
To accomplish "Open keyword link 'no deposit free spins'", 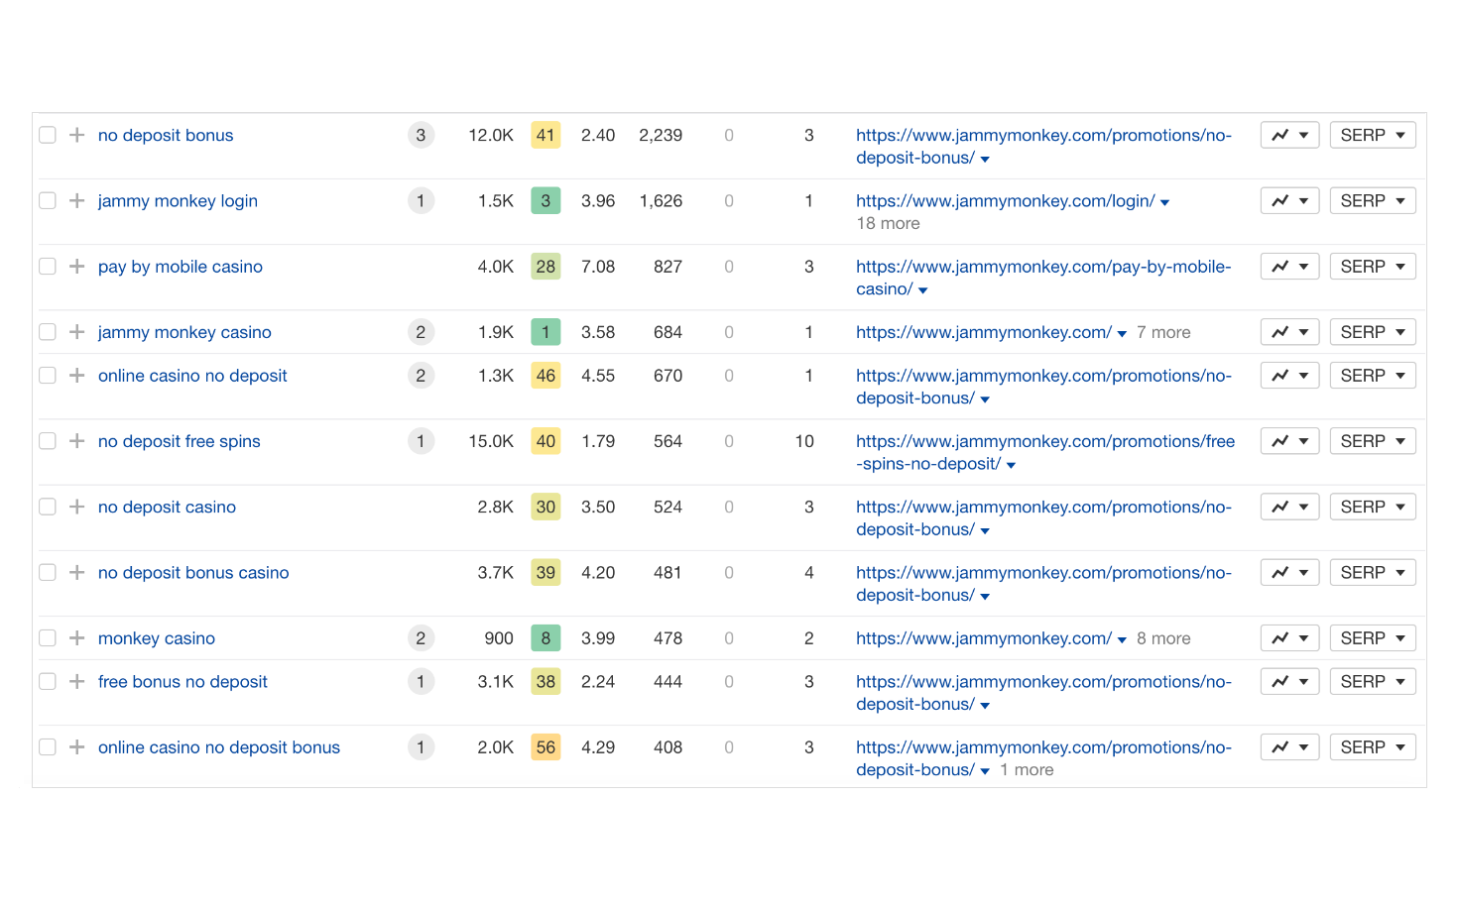I will click(180, 441).
